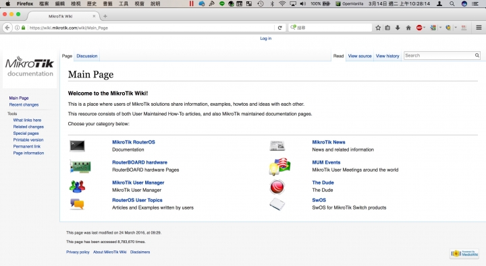Expand the adblock icon dropdown arrow
The image size is (486, 266).
click(x=425, y=28)
